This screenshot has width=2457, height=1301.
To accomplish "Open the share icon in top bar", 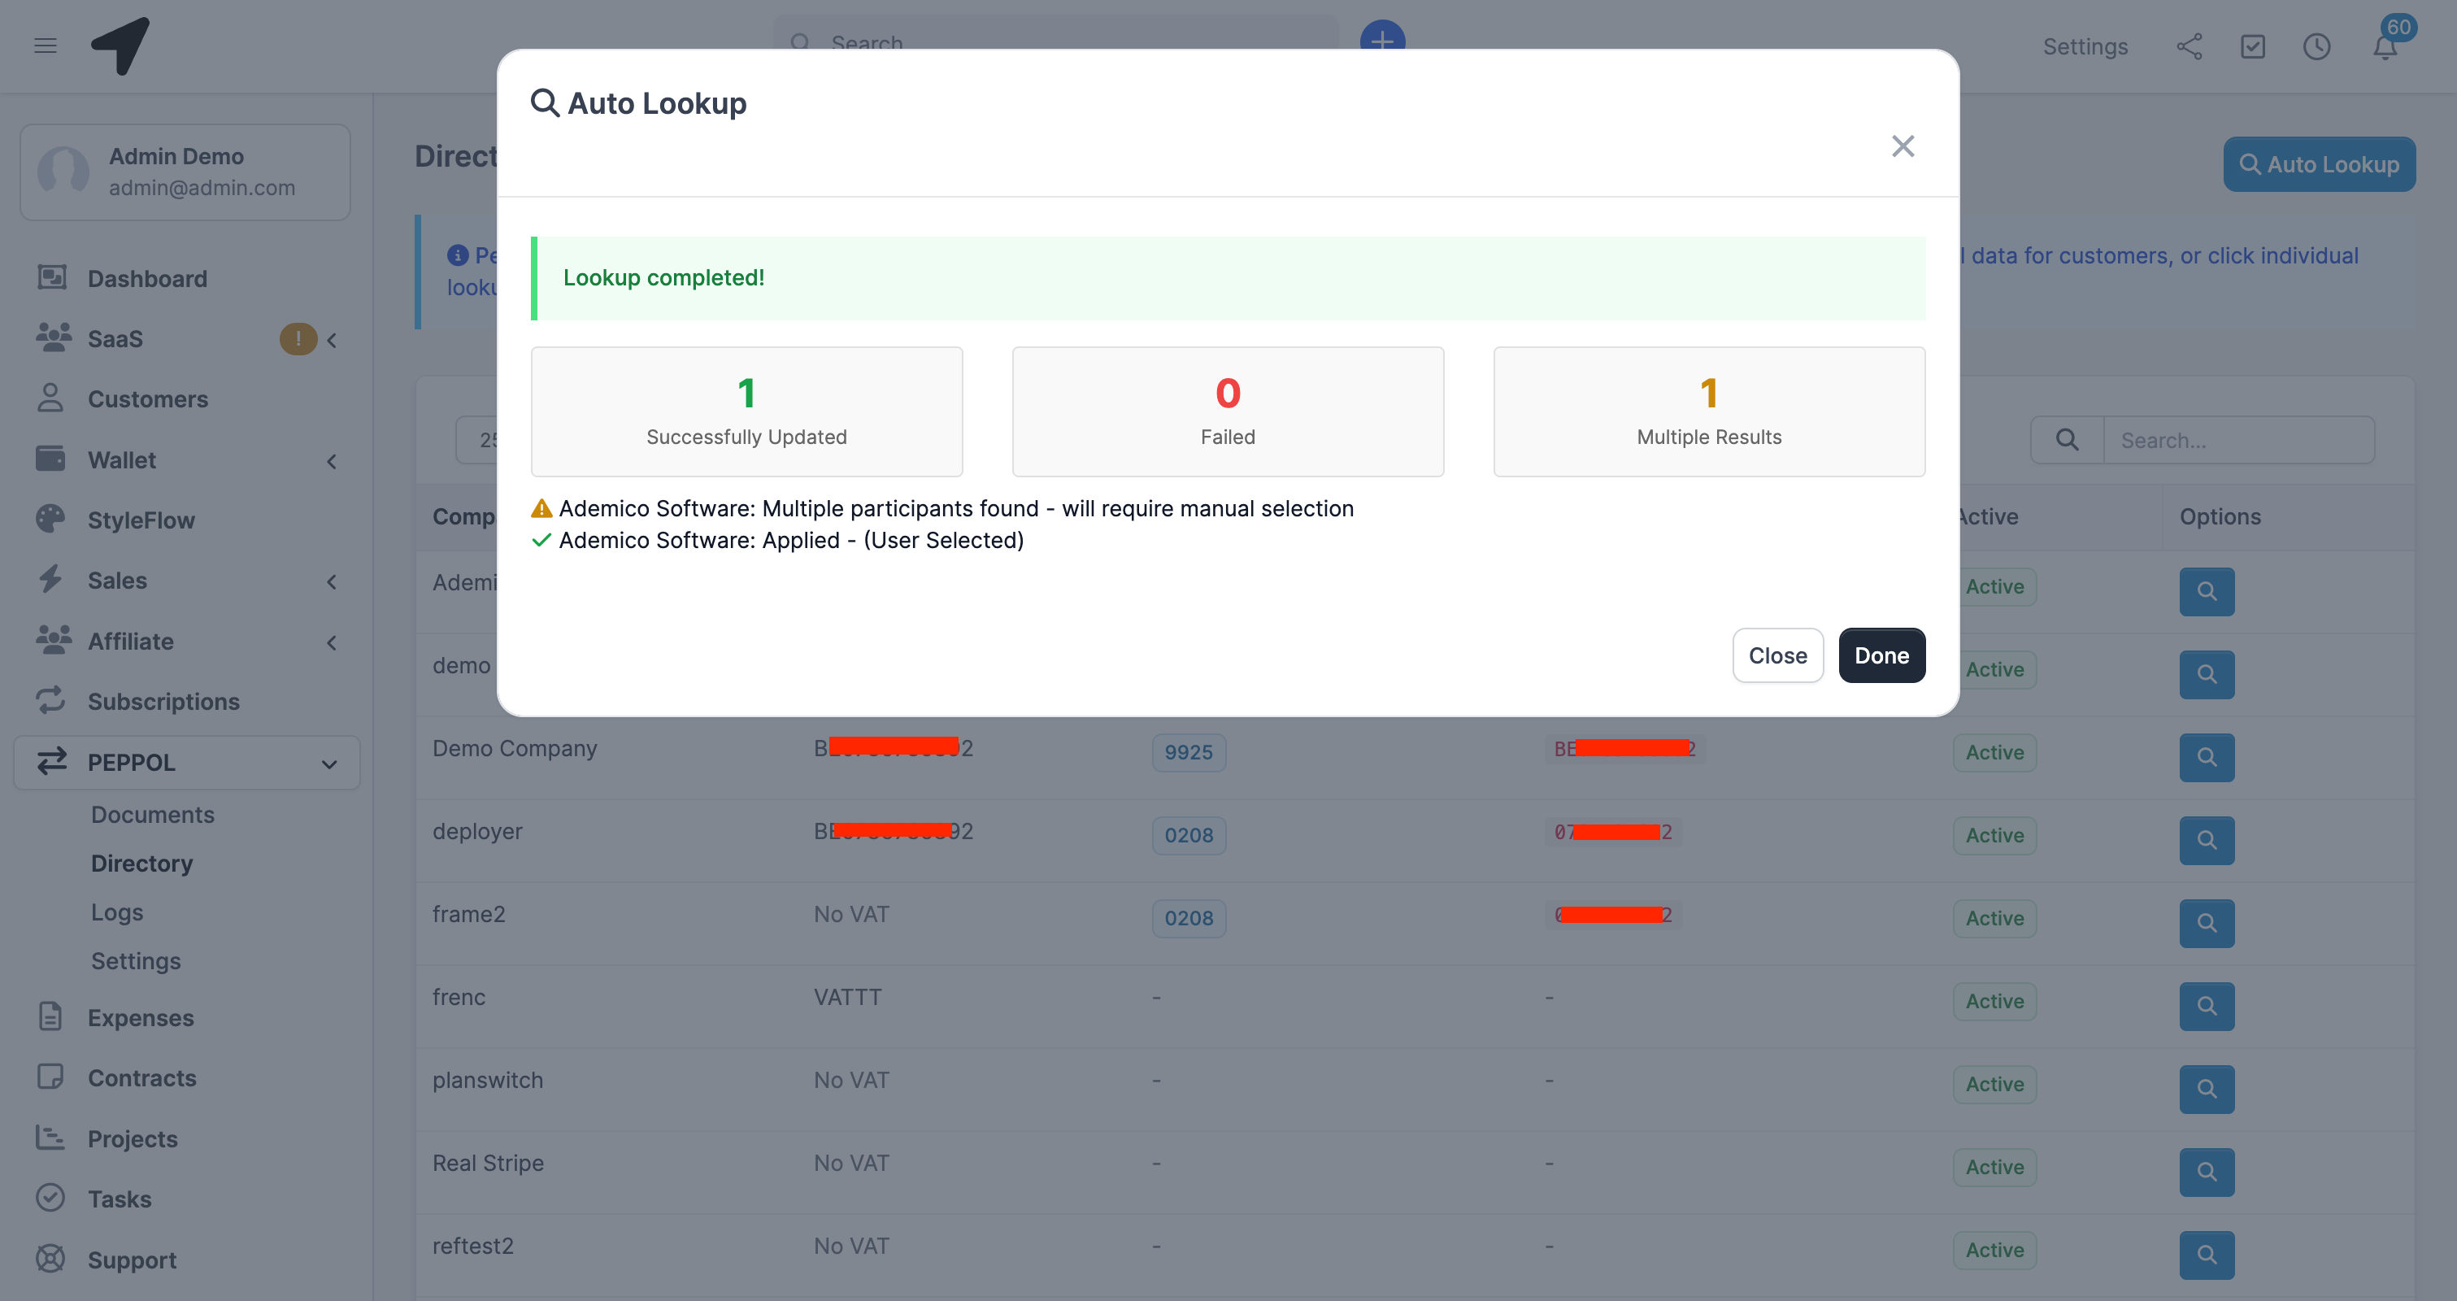I will pos(2189,46).
